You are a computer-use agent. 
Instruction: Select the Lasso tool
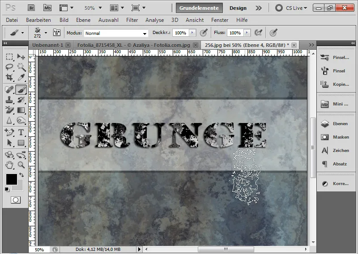click(x=9, y=67)
